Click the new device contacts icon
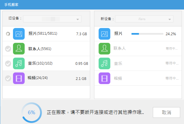The image size is (184, 124). coord(104,49)
